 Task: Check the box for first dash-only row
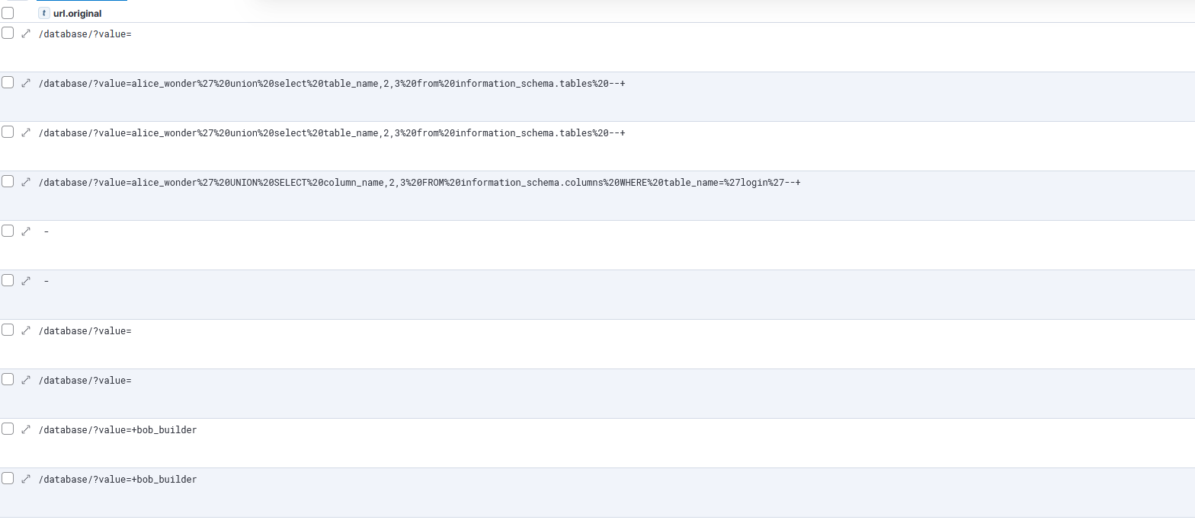[8, 231]
